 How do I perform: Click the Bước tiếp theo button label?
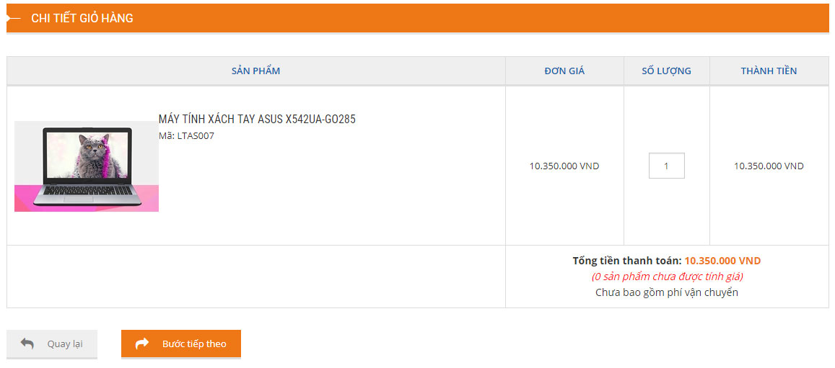click(x=194, y=344)
